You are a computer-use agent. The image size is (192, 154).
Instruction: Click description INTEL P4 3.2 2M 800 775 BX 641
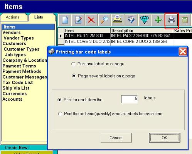141,36
